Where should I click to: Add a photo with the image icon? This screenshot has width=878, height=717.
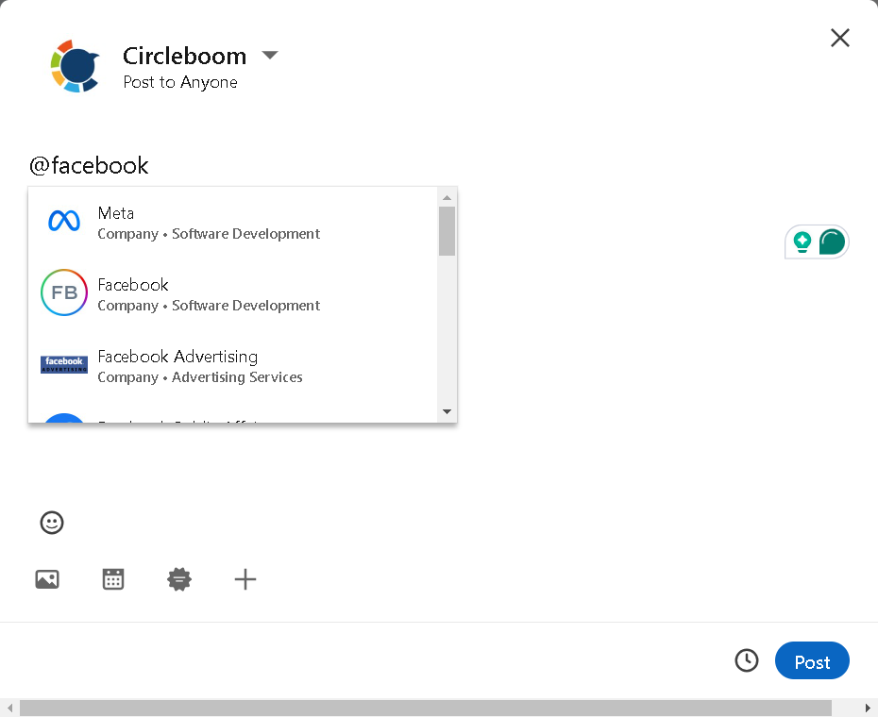point(47,579)
